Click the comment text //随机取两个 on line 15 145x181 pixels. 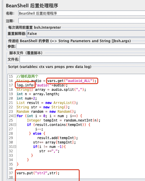coord(27,76)
